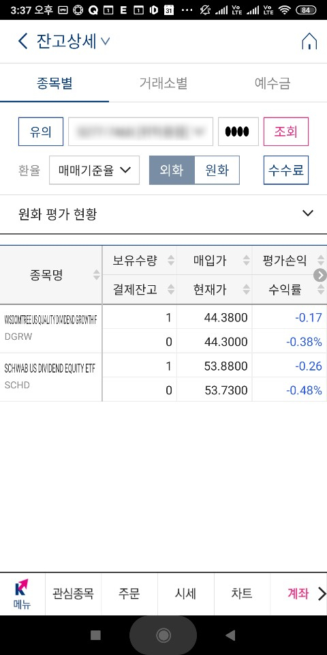
Task: Tap the battery indicator in status bar
Action: [306, 10]
